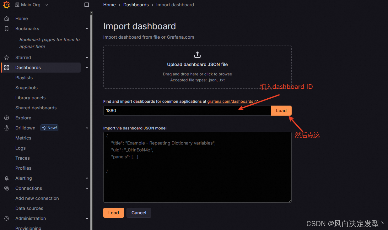Screen dimensions: 388x230
Task: Select Dashboards in the sidebar
Action: click(41, 68)
